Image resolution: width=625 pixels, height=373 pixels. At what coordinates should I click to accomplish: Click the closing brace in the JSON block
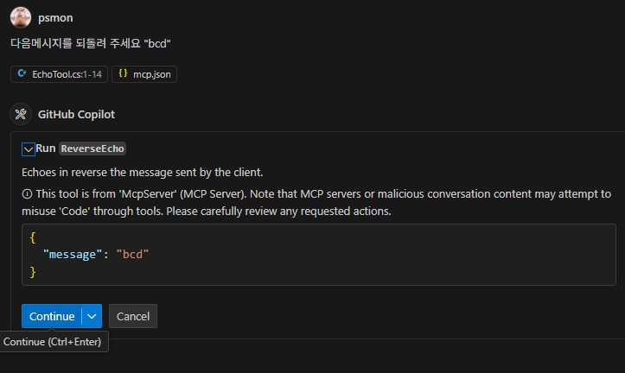tap(33, 271)
